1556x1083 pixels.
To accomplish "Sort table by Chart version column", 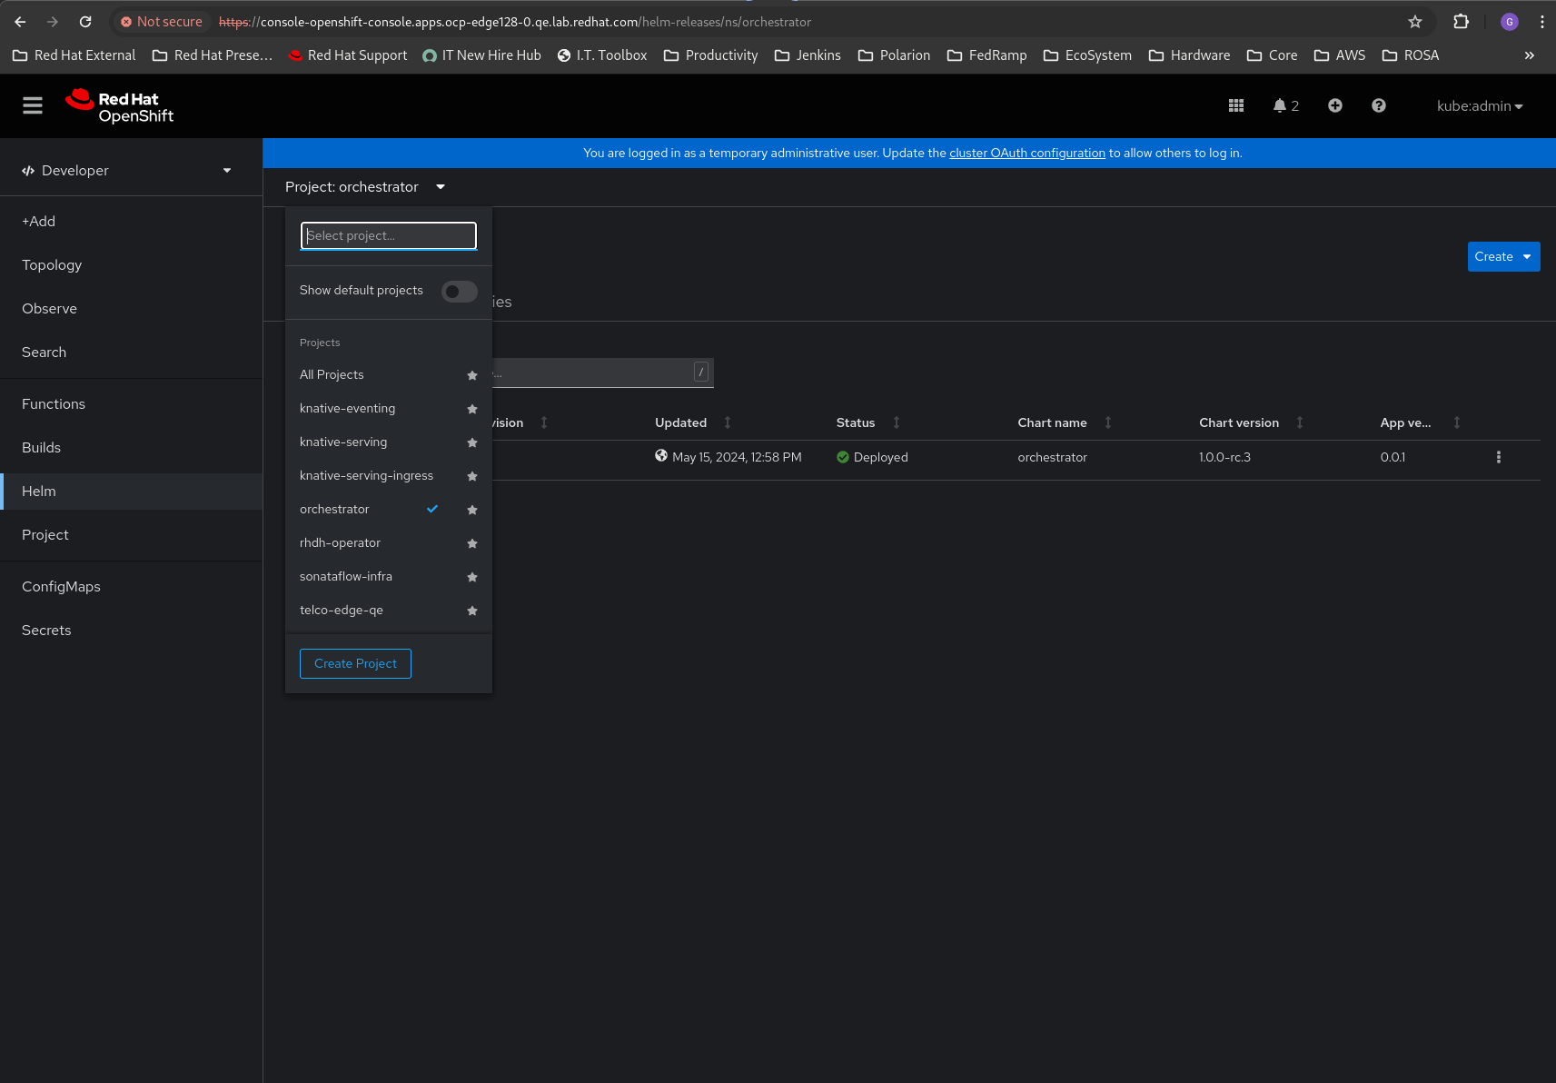I will point(1239,423).
